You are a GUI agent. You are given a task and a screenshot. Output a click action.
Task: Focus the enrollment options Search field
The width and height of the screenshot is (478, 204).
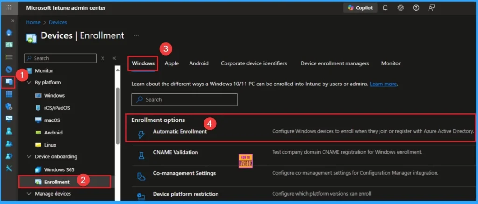click(184, 99)
